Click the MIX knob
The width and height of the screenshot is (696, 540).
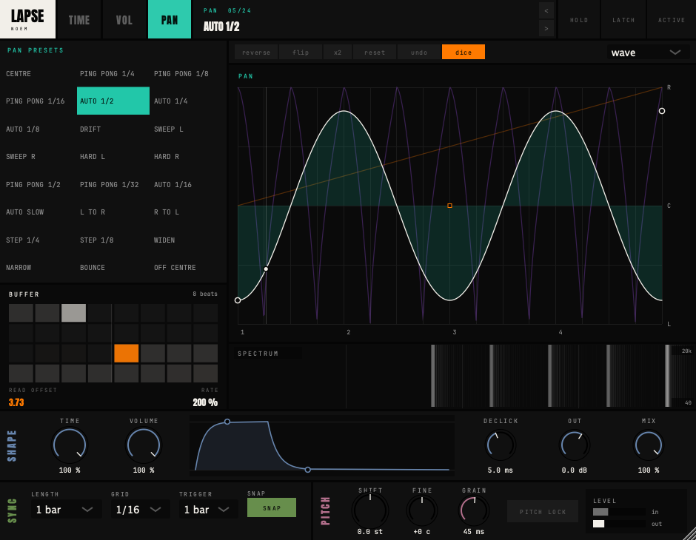pos(649,445)
